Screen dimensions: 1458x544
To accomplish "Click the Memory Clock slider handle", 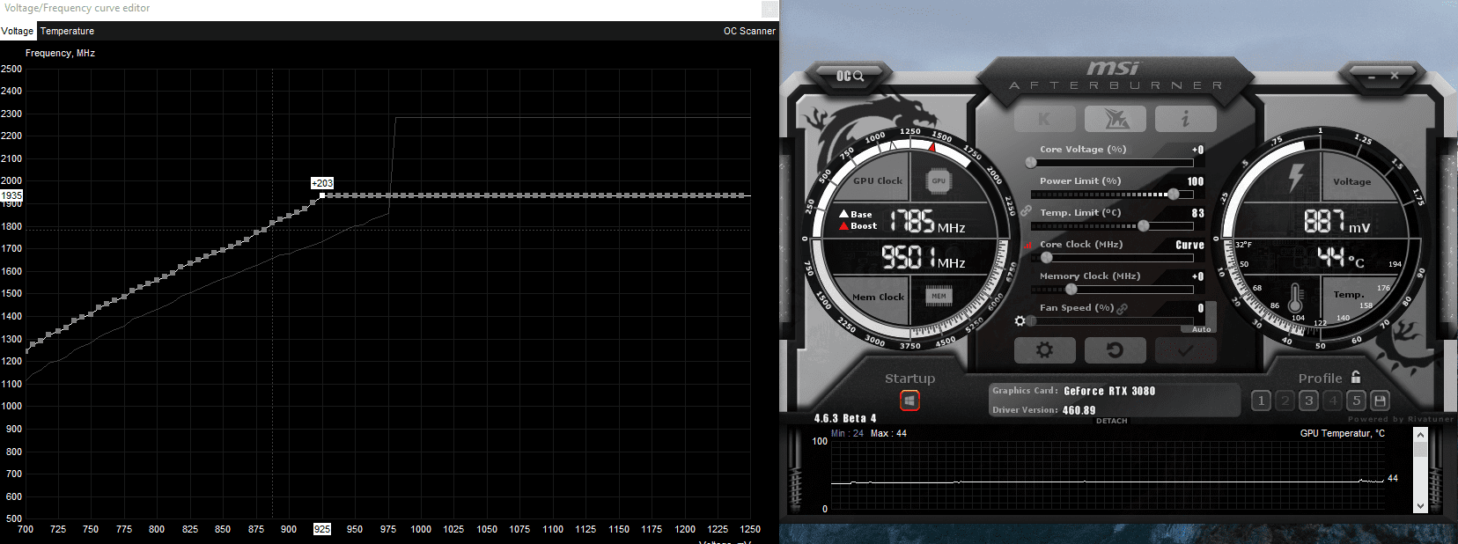I will pos(1071,290).
